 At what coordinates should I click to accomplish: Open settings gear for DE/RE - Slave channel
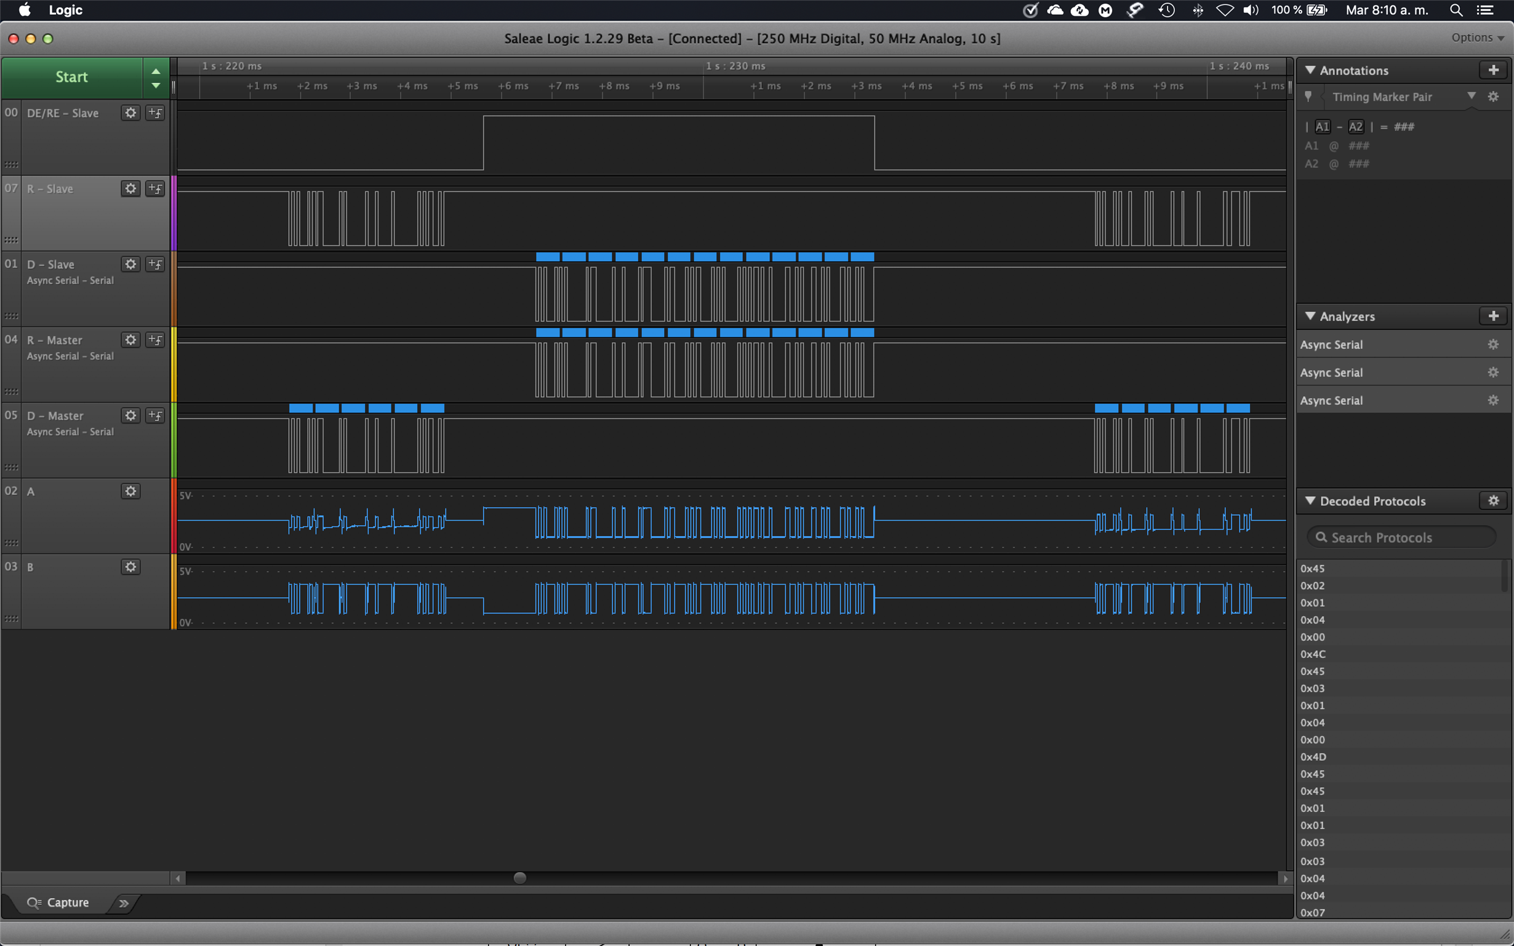coord(130,113)
